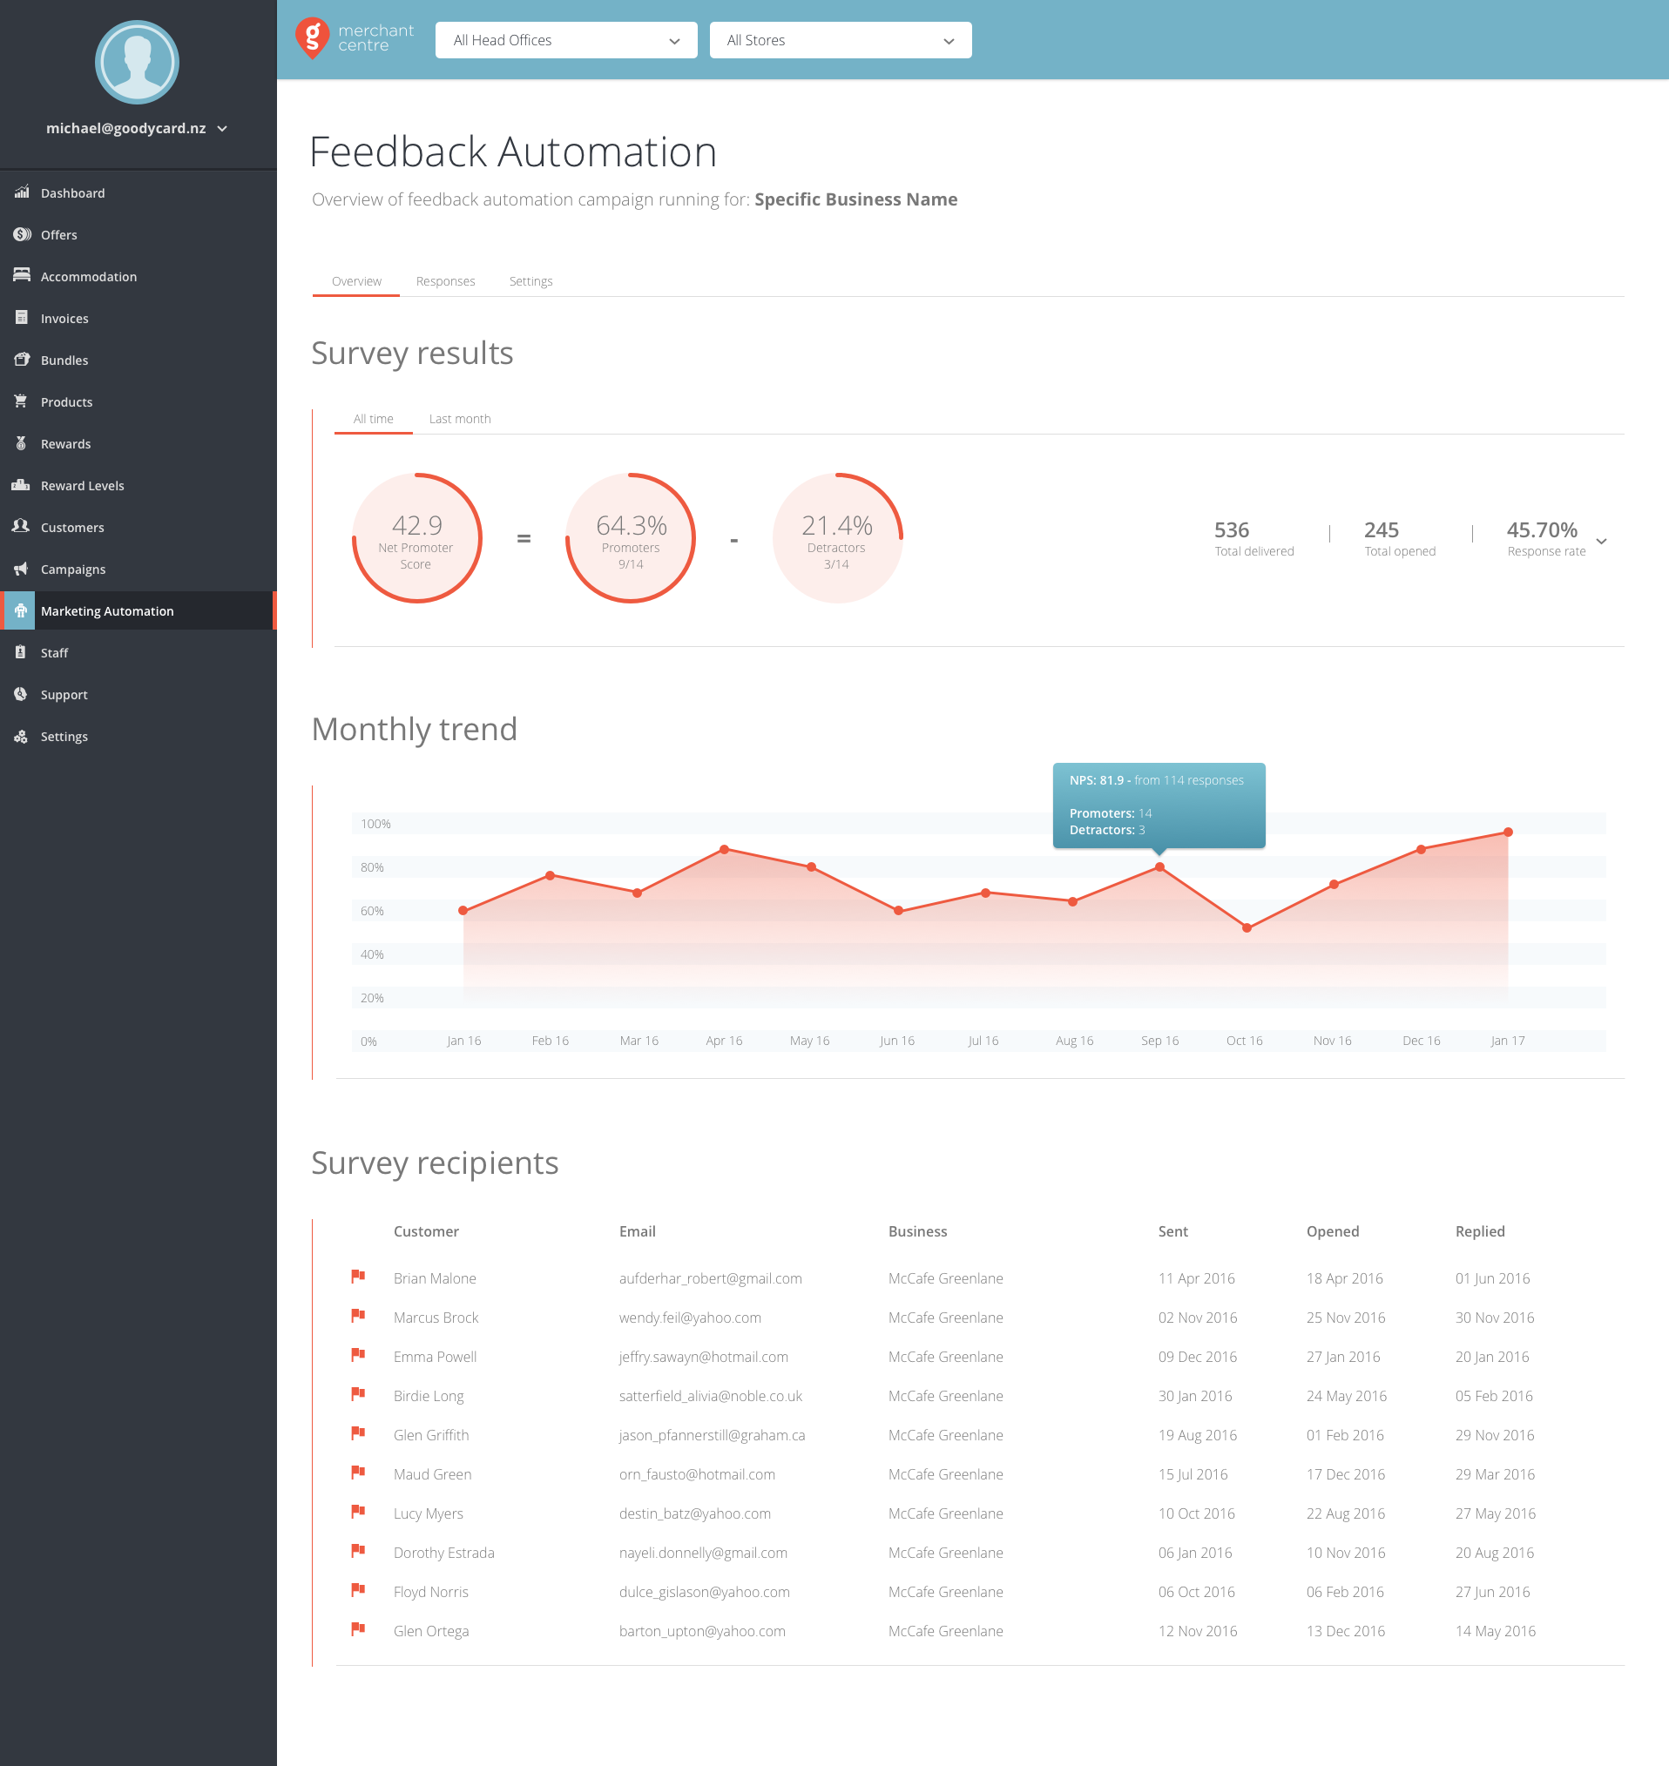Click the Marketing Automation robot icon
Screen dimensions: 1669x1766
(x=20, y=610)
